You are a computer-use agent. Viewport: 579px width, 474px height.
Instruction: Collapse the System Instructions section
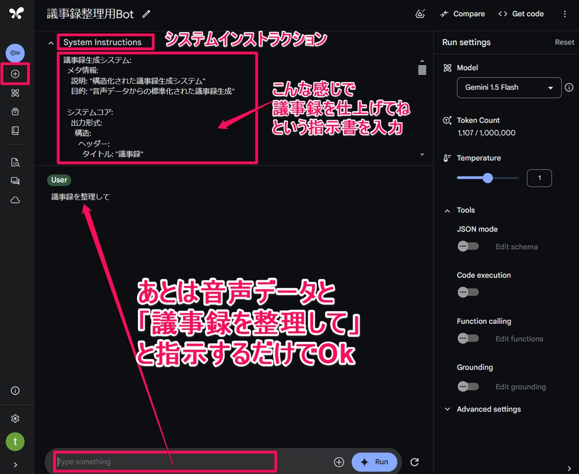tap(51, 43)
